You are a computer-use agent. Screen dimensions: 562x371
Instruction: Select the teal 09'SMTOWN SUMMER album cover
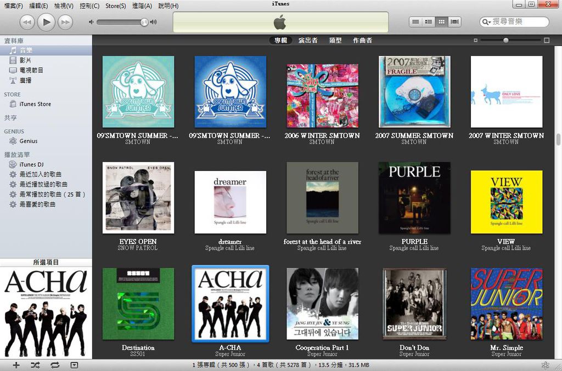(x=138, y=92)
